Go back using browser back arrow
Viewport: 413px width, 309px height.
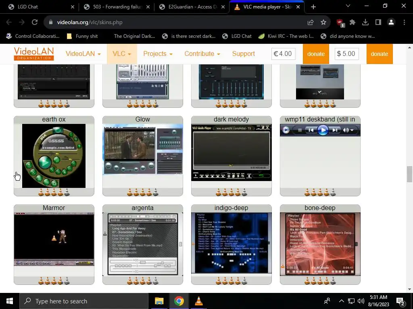coord(9,23)
